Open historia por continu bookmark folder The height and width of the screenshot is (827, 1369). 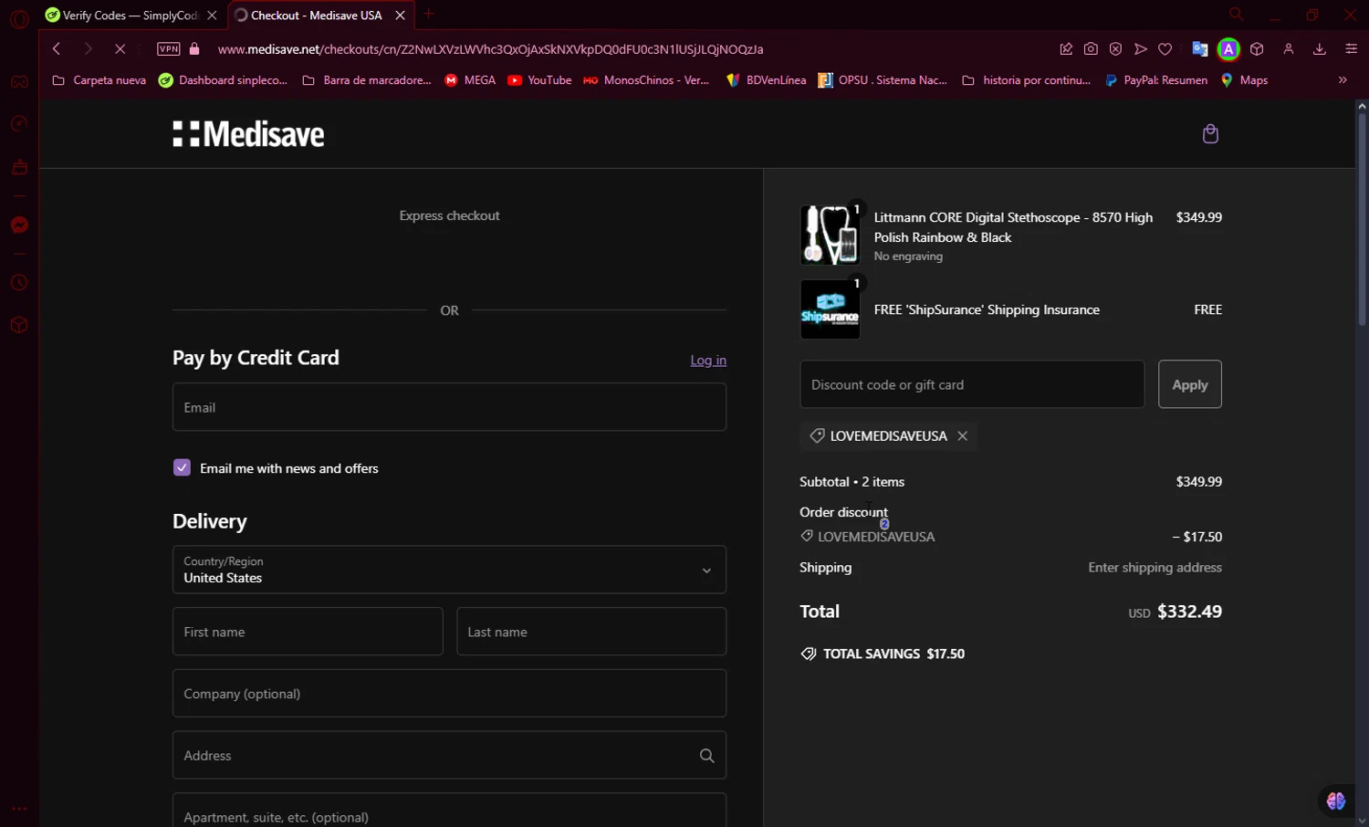pyautogui.click(x=1027, y=80)
